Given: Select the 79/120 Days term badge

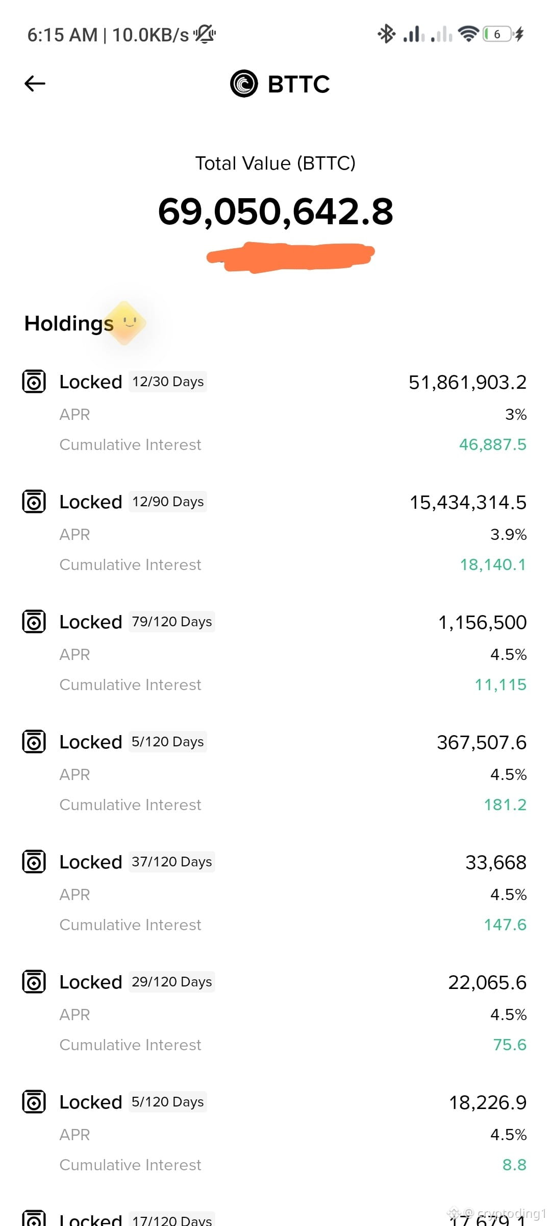Looking at the screenshot, I should pyautogui.click(x=171, y=622).
